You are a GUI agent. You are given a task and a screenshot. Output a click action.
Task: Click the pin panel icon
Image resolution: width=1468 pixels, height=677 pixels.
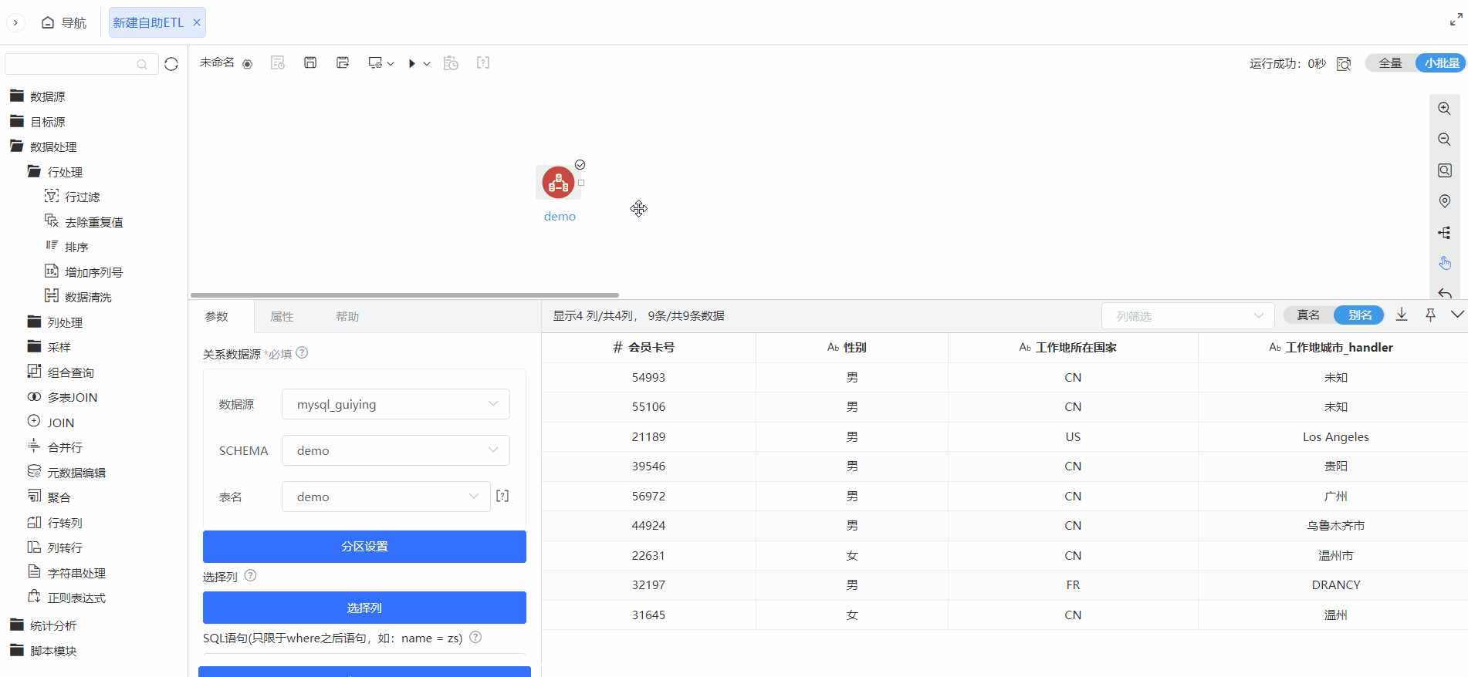pos(1430,315)
